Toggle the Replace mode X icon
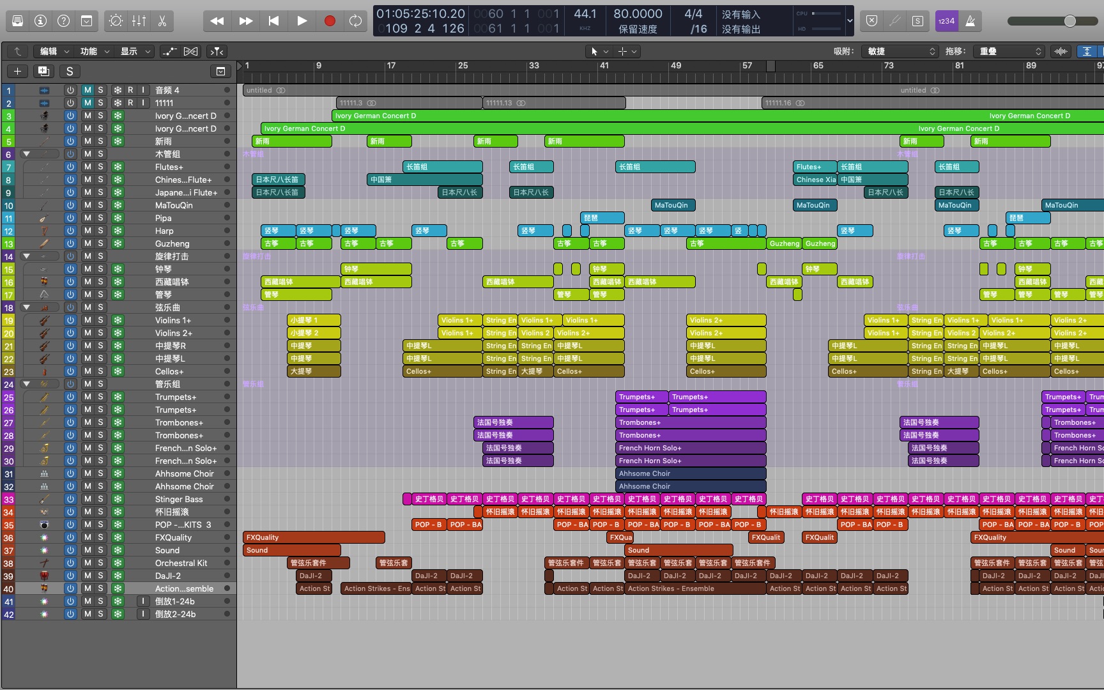 coord(872,21)
